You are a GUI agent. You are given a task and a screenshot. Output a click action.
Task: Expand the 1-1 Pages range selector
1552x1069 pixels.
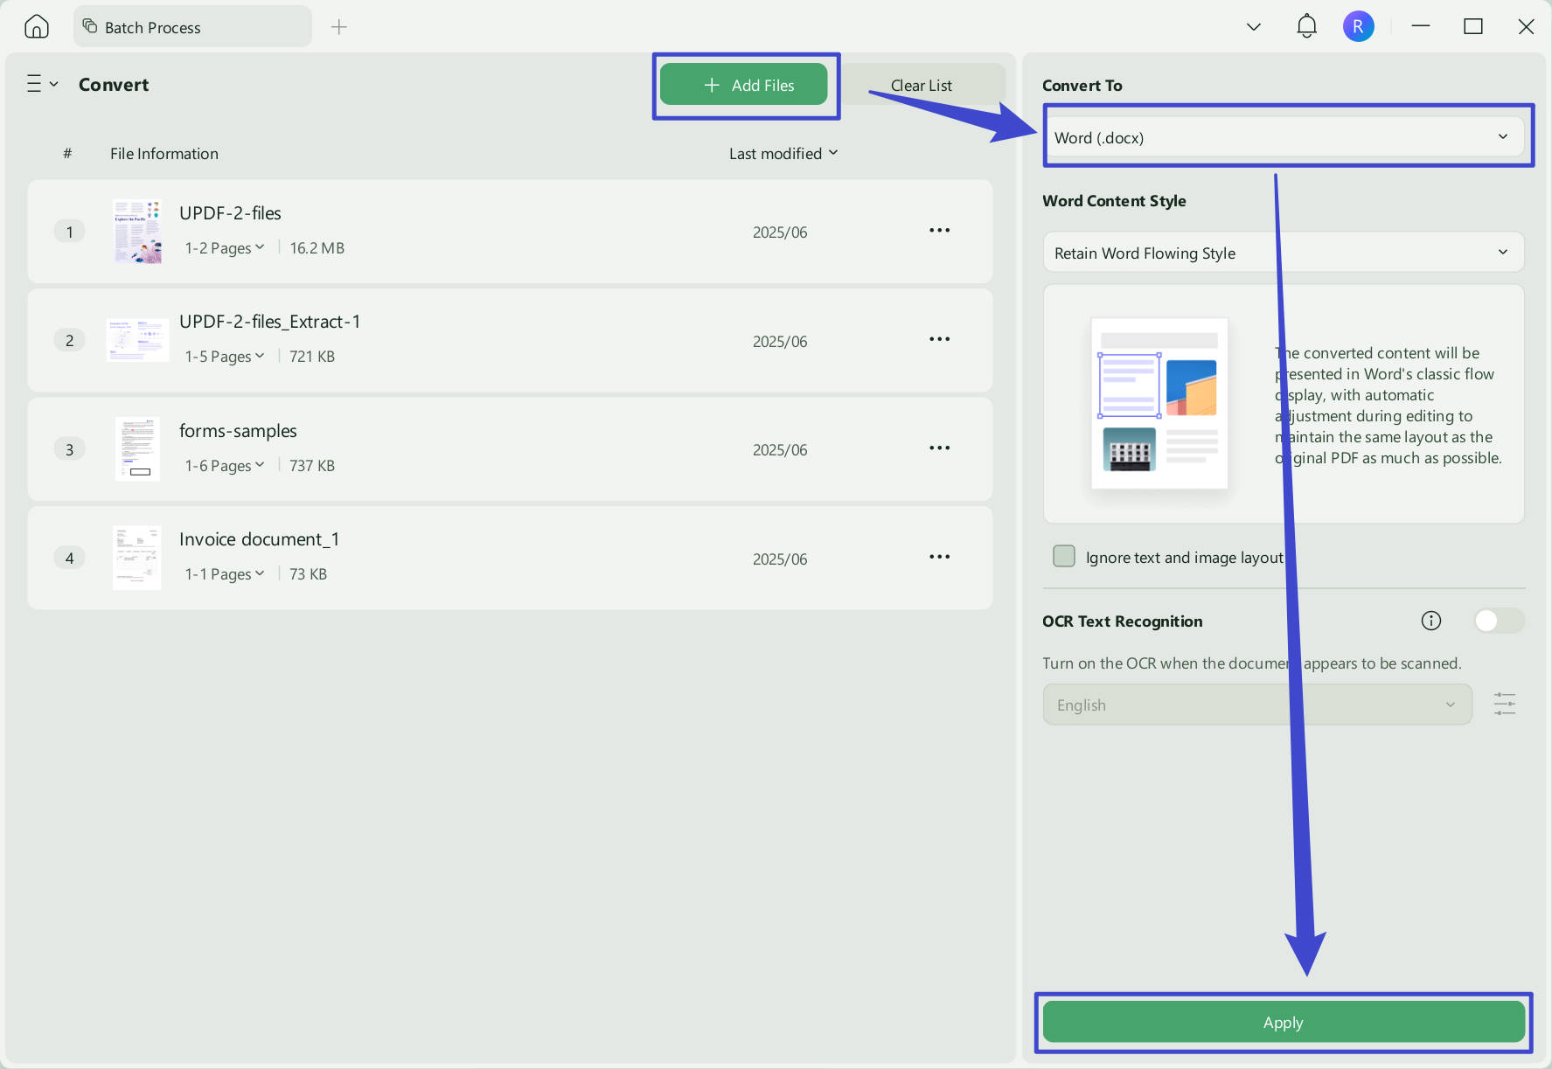(x=225, y=573)
